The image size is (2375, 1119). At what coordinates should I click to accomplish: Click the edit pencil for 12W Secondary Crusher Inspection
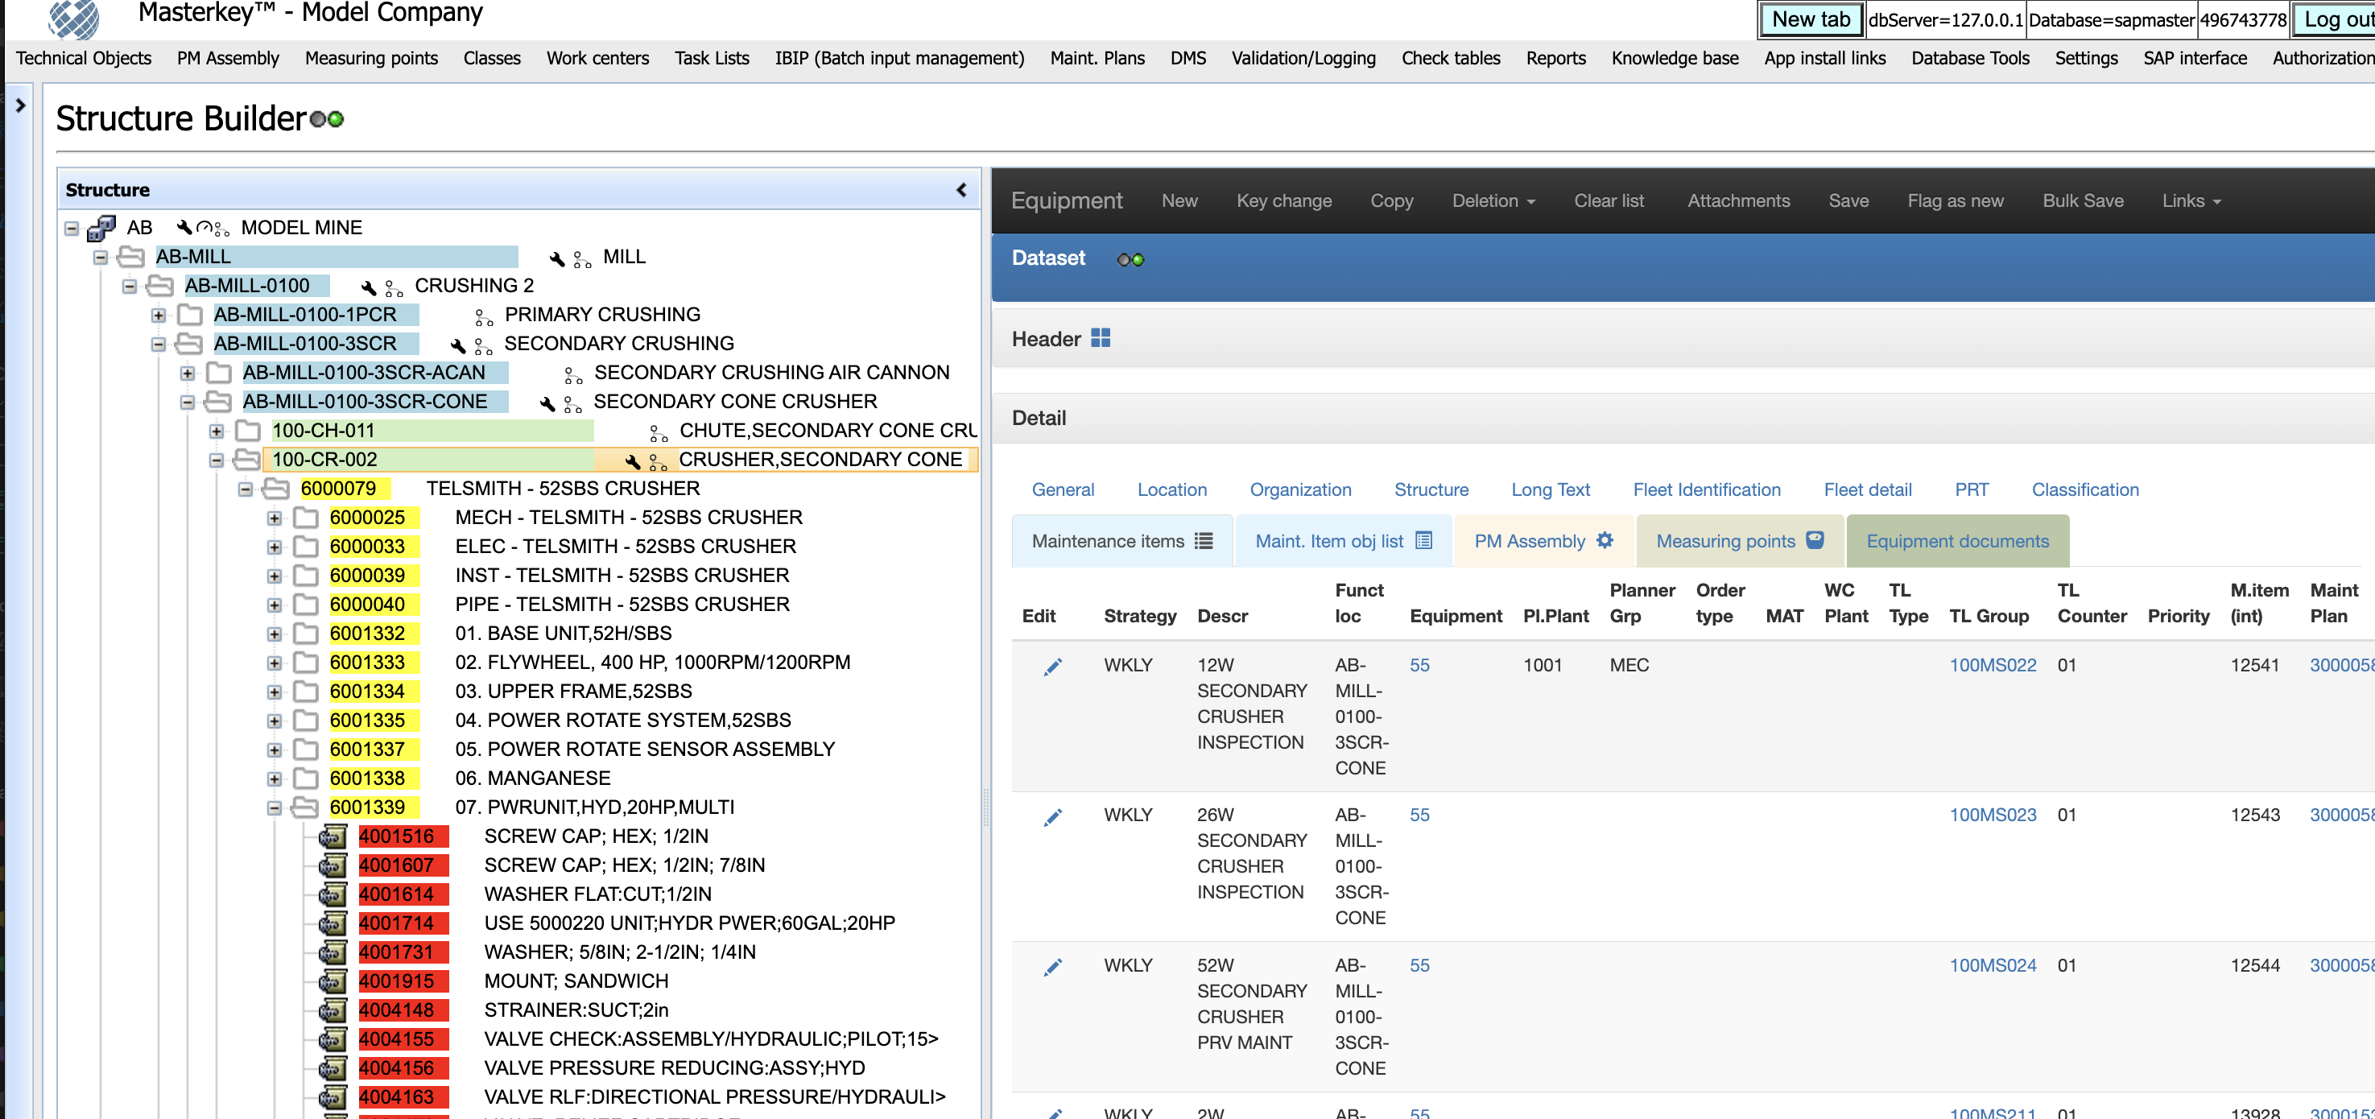pyautogui.click(x=1052, y=667)
